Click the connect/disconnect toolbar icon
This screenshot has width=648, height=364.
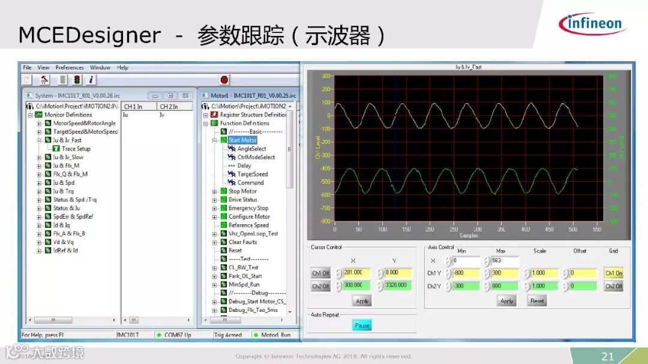[x=44, y=80]
